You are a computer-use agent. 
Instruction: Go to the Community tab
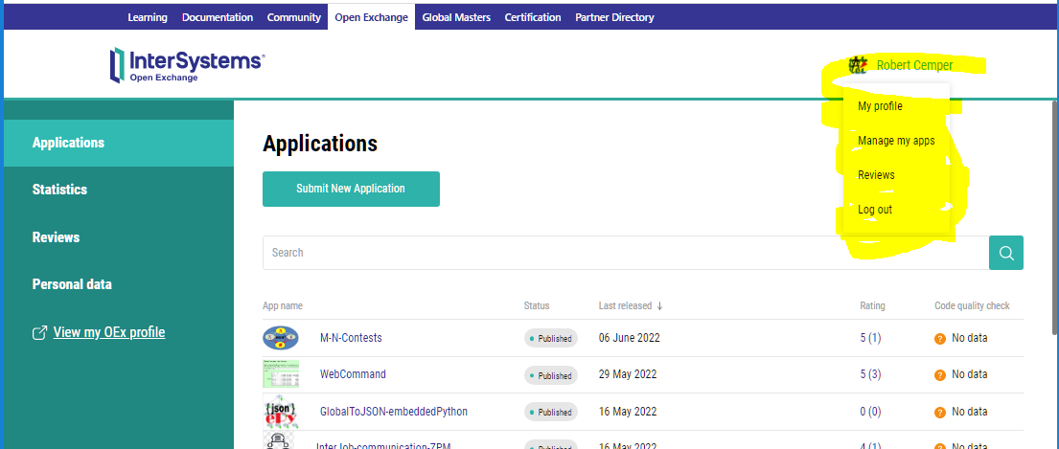pyautogui.click(x=294, y=17)
